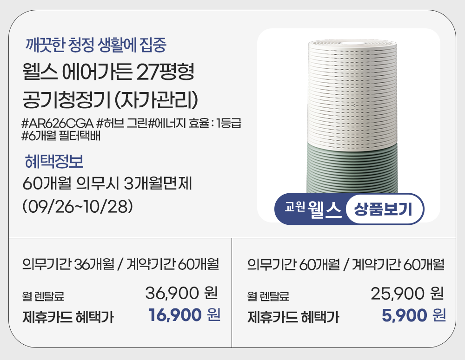Click the 25,900 원 monthly rental price

[407, 293]
